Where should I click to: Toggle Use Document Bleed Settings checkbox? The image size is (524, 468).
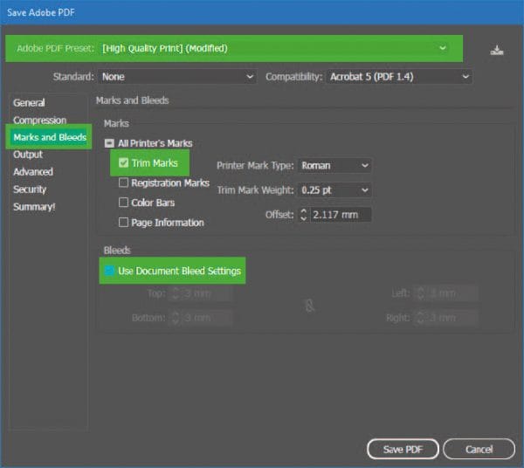[109, 272]
